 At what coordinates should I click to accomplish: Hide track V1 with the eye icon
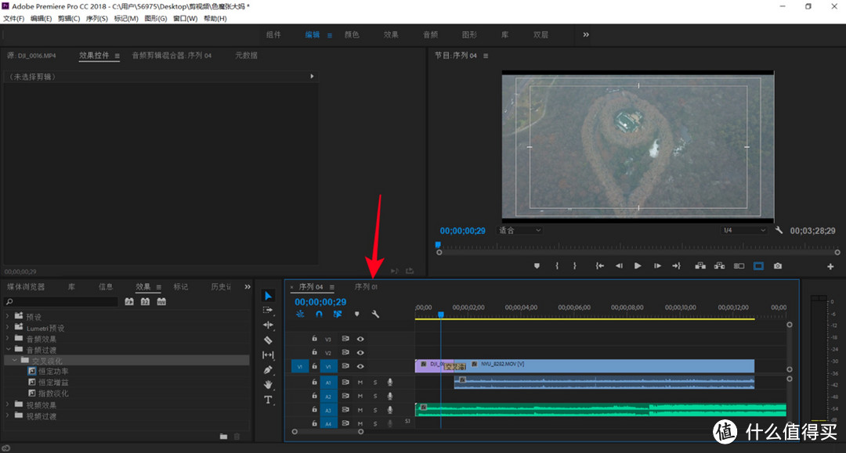click(x=360, y=366)
